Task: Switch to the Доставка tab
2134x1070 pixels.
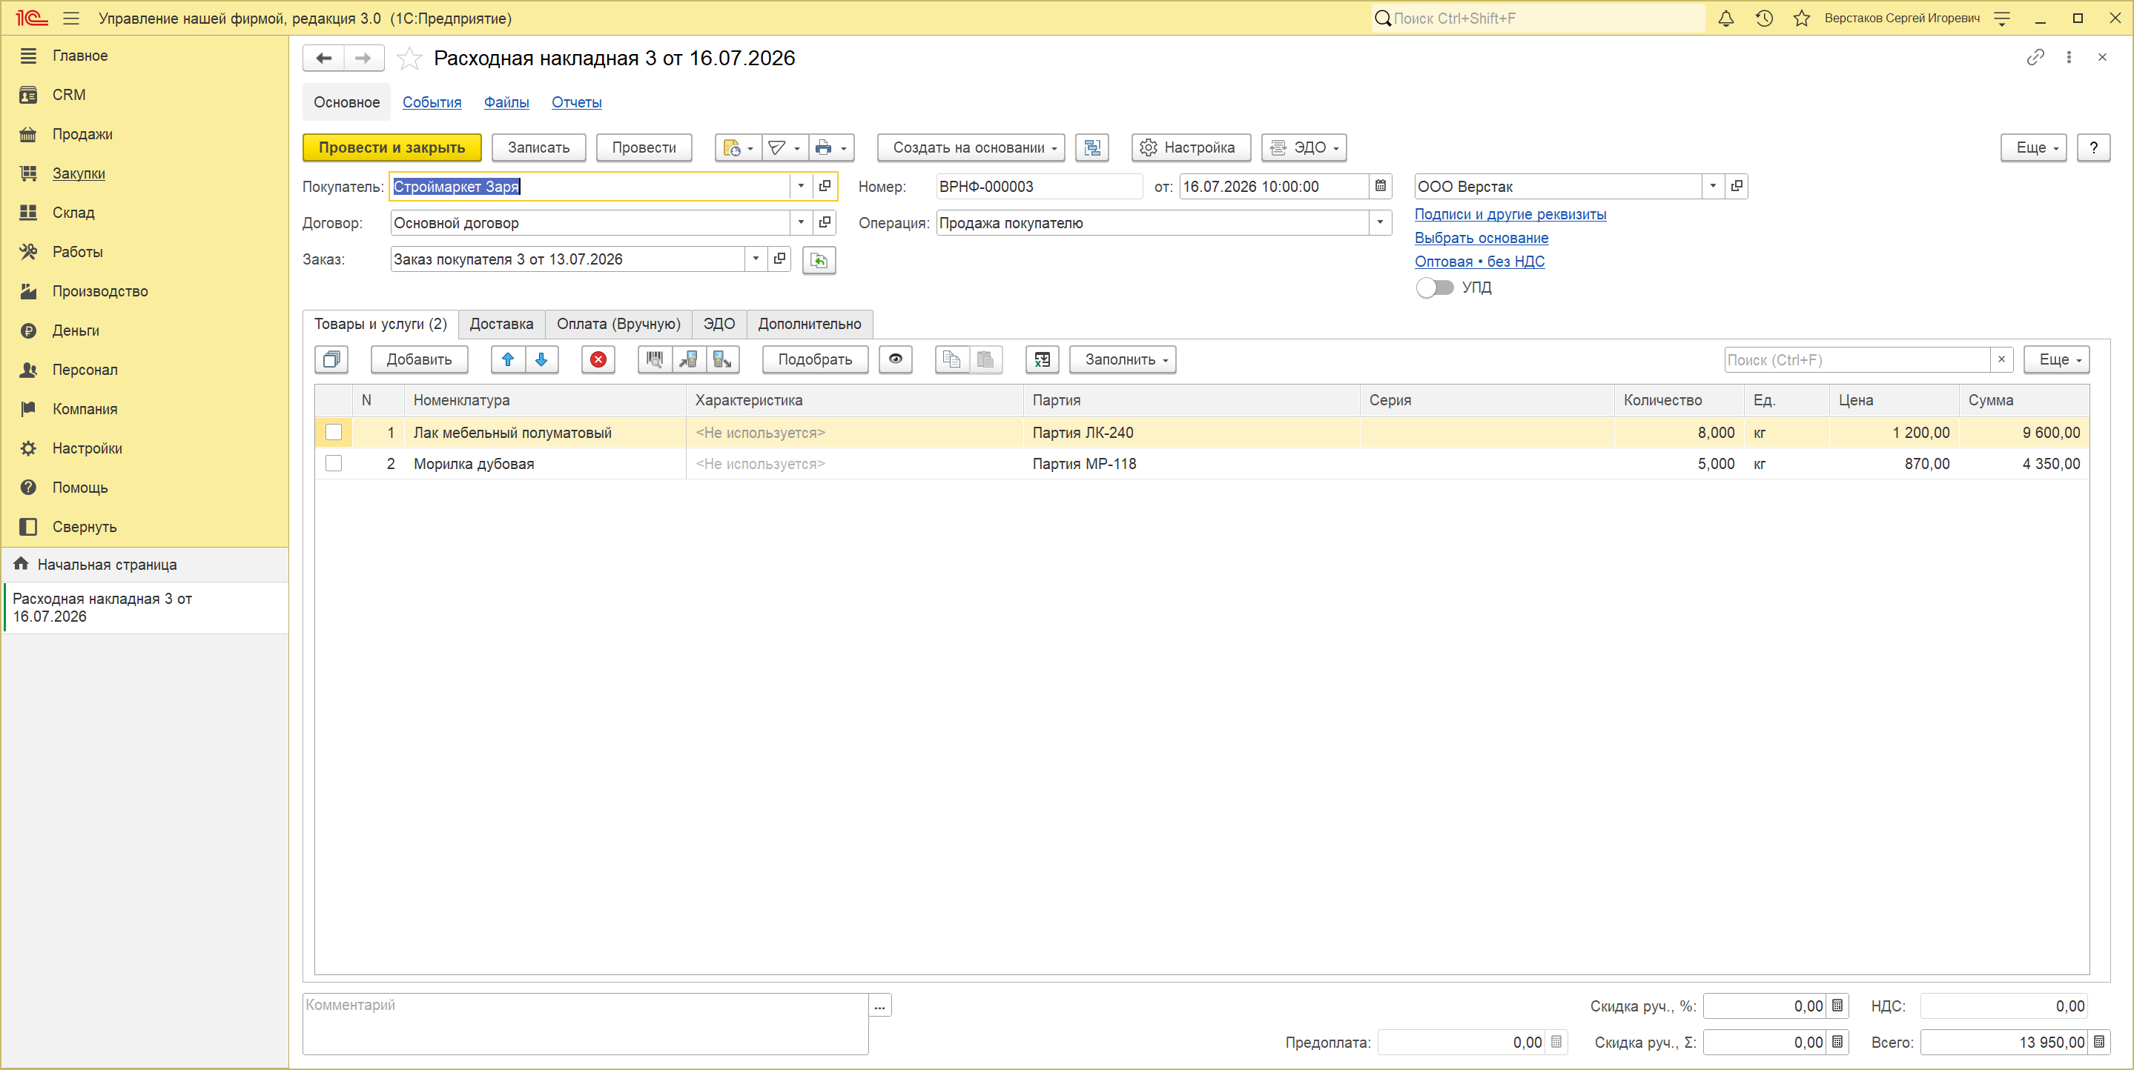Action: point(501,324)
